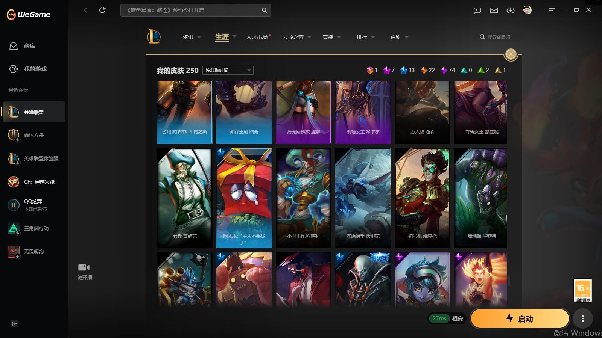Open the 27ms 祖安 server selector
This screenshot has height=338, width=602.
pos(447,318)
